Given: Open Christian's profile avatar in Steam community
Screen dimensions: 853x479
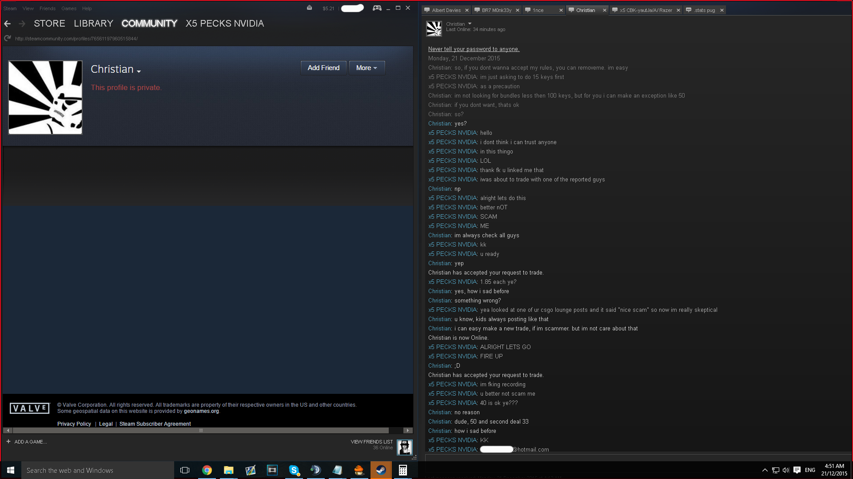Looking at the screenshot, I should (45, 98).
